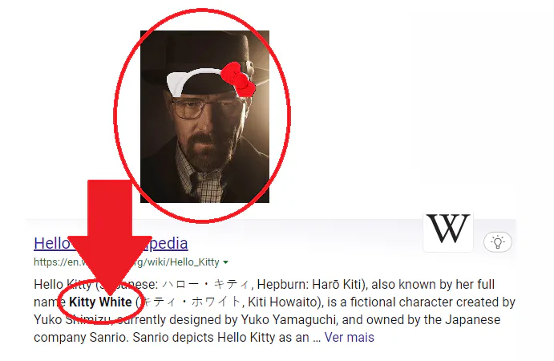Click the white cat-ear headband
Screen dimensions: 554x361
coord(193,80)
